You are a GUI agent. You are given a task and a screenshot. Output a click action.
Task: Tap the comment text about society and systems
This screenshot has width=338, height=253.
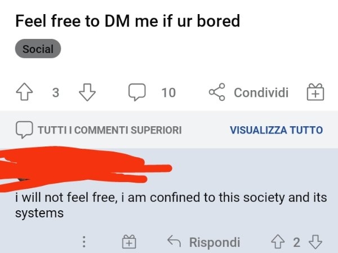(169, 206)
